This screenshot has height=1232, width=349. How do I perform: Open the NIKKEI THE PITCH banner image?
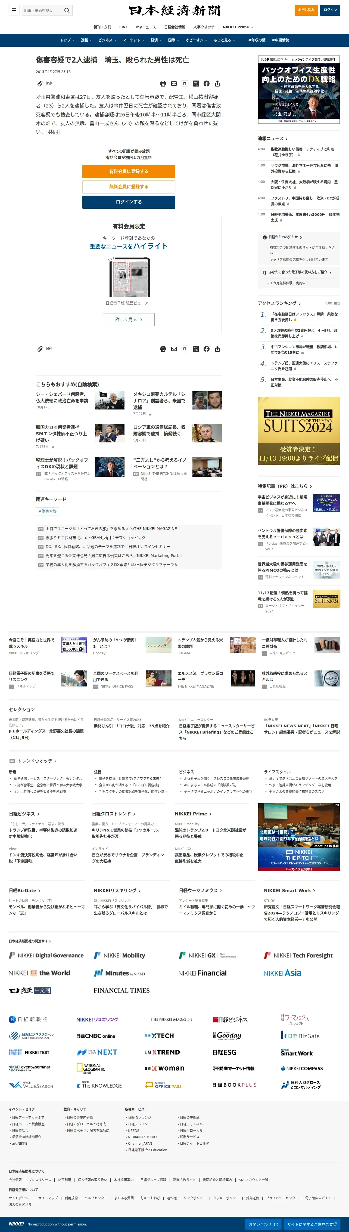click(299, 837)
